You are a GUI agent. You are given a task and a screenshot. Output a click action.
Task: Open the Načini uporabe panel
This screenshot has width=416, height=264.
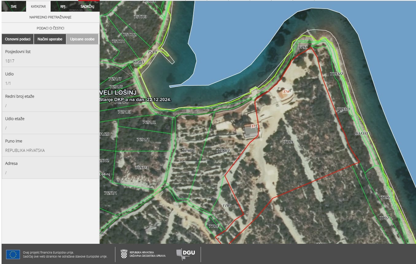(x=50, y=39)
